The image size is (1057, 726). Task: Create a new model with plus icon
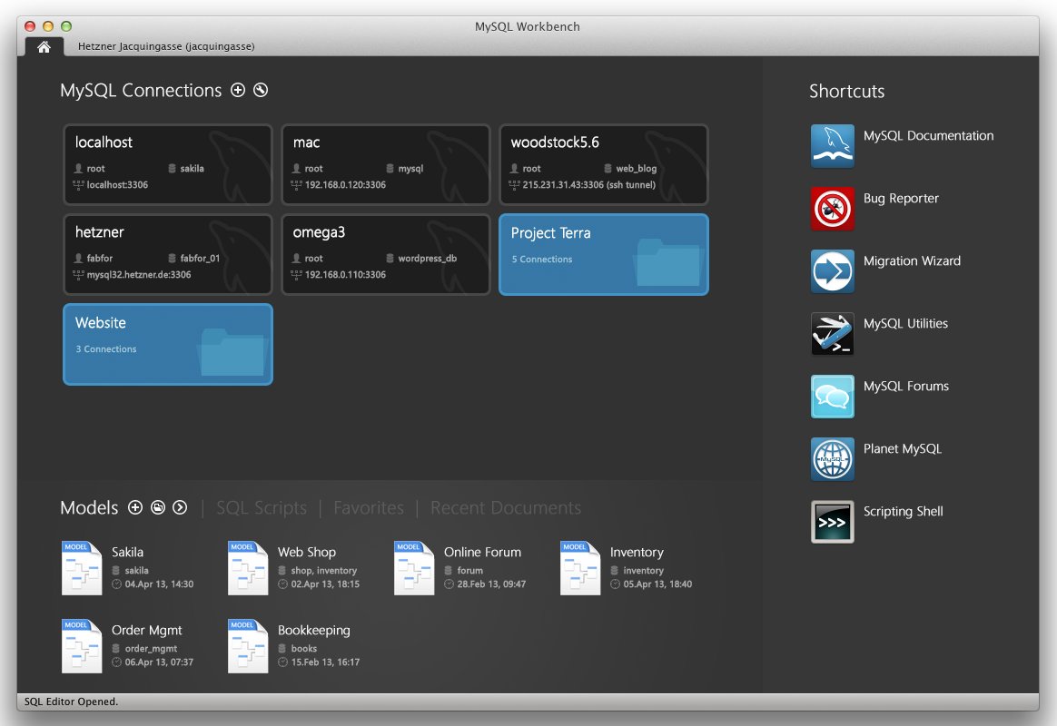coord(135,508)
